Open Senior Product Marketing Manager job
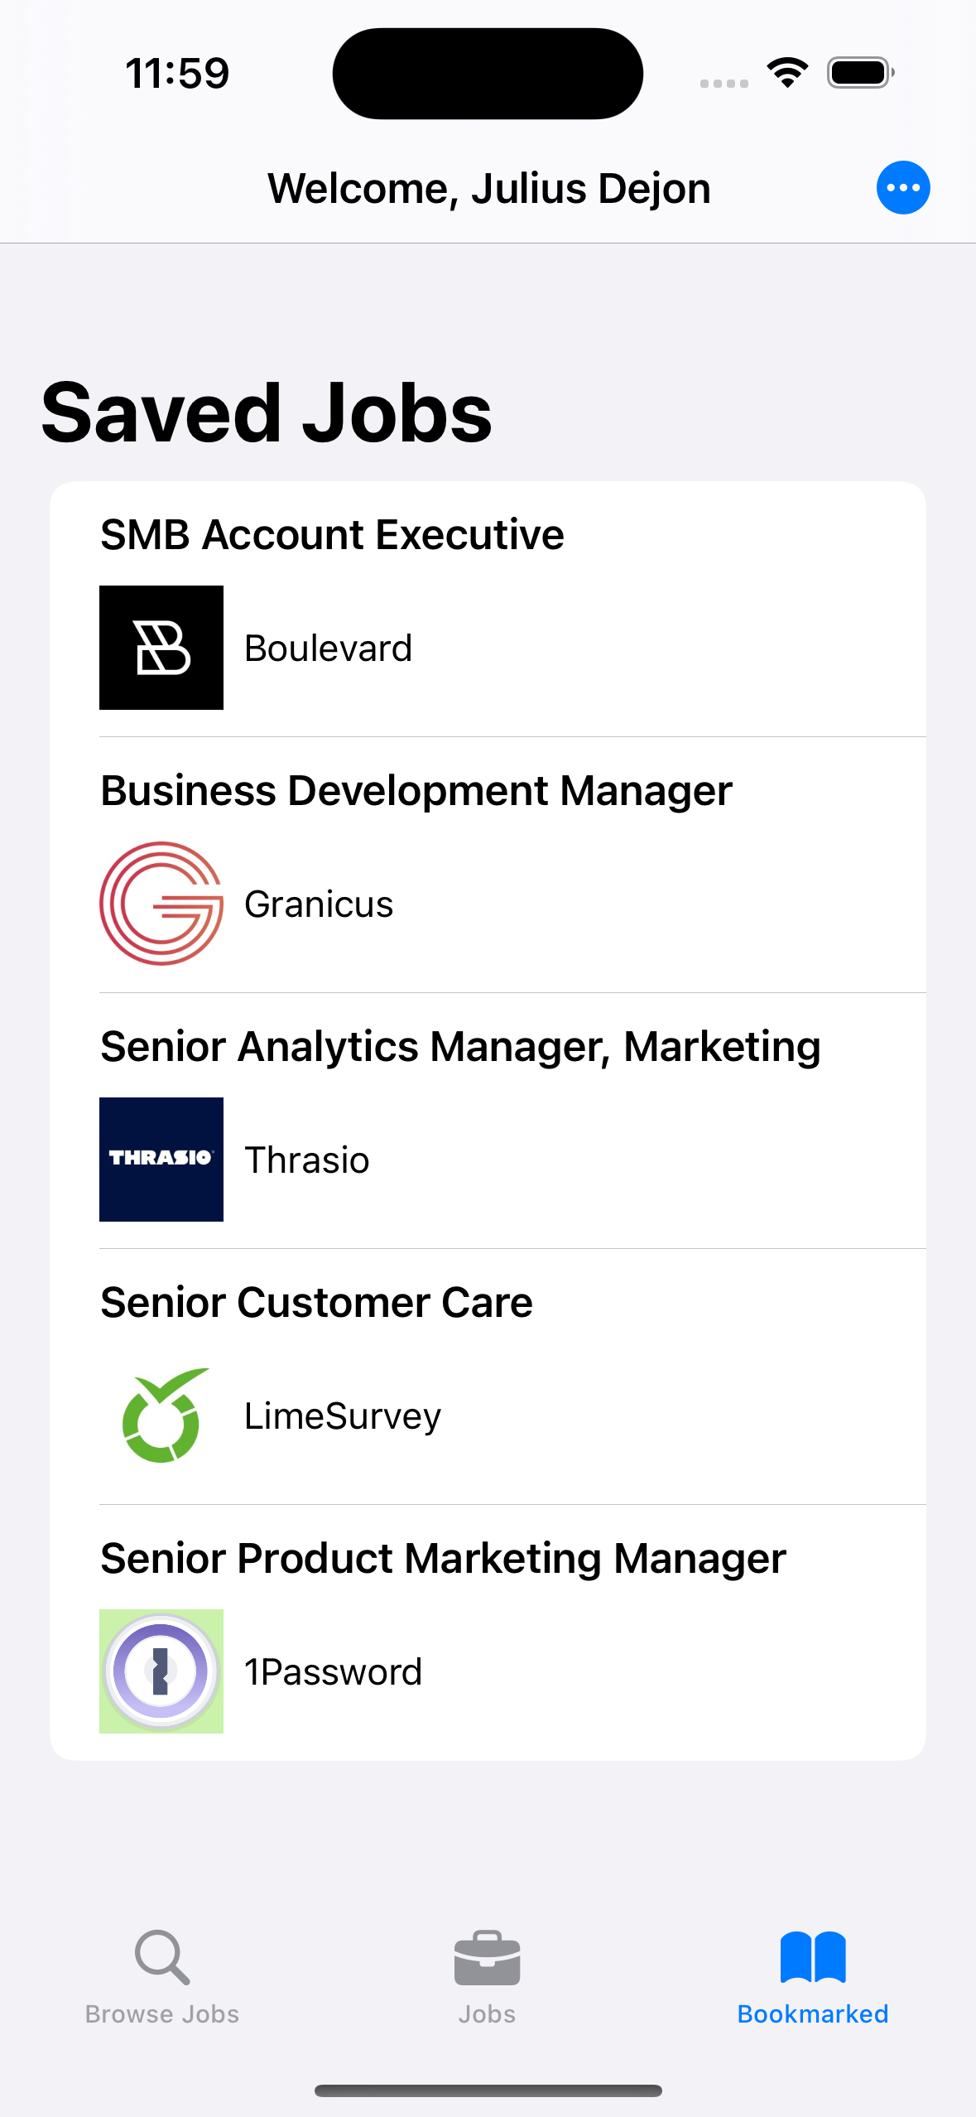Screen dimensions: 976x2117 443,1559
